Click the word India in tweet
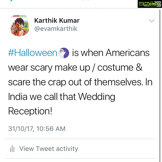Viewport: 162px width, 162px height. click(x=18, y=97)
